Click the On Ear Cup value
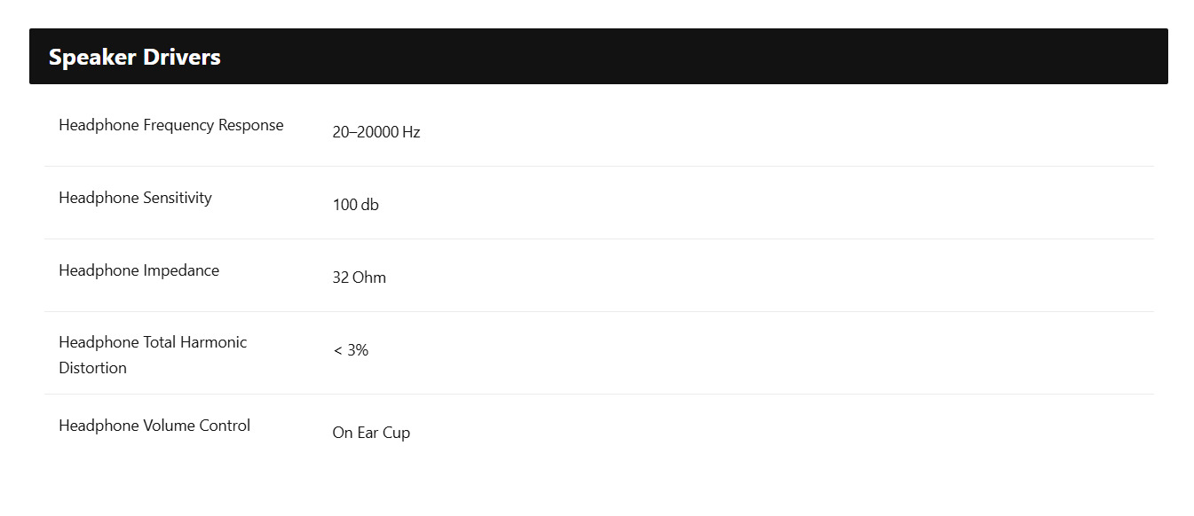This screenshot has width=1194, height=516. click(371, 433)
